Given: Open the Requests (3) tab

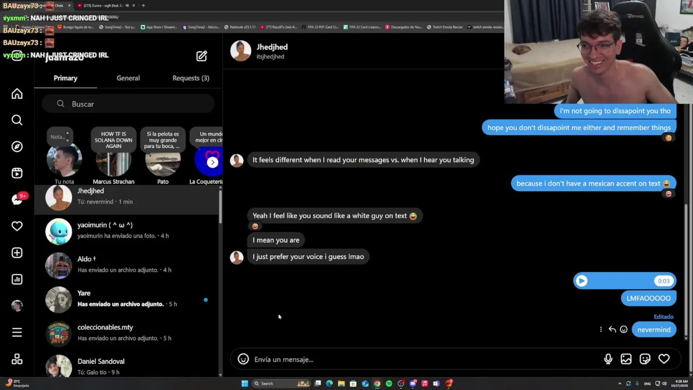Looking at the screenshot, I should click(191, 78).
